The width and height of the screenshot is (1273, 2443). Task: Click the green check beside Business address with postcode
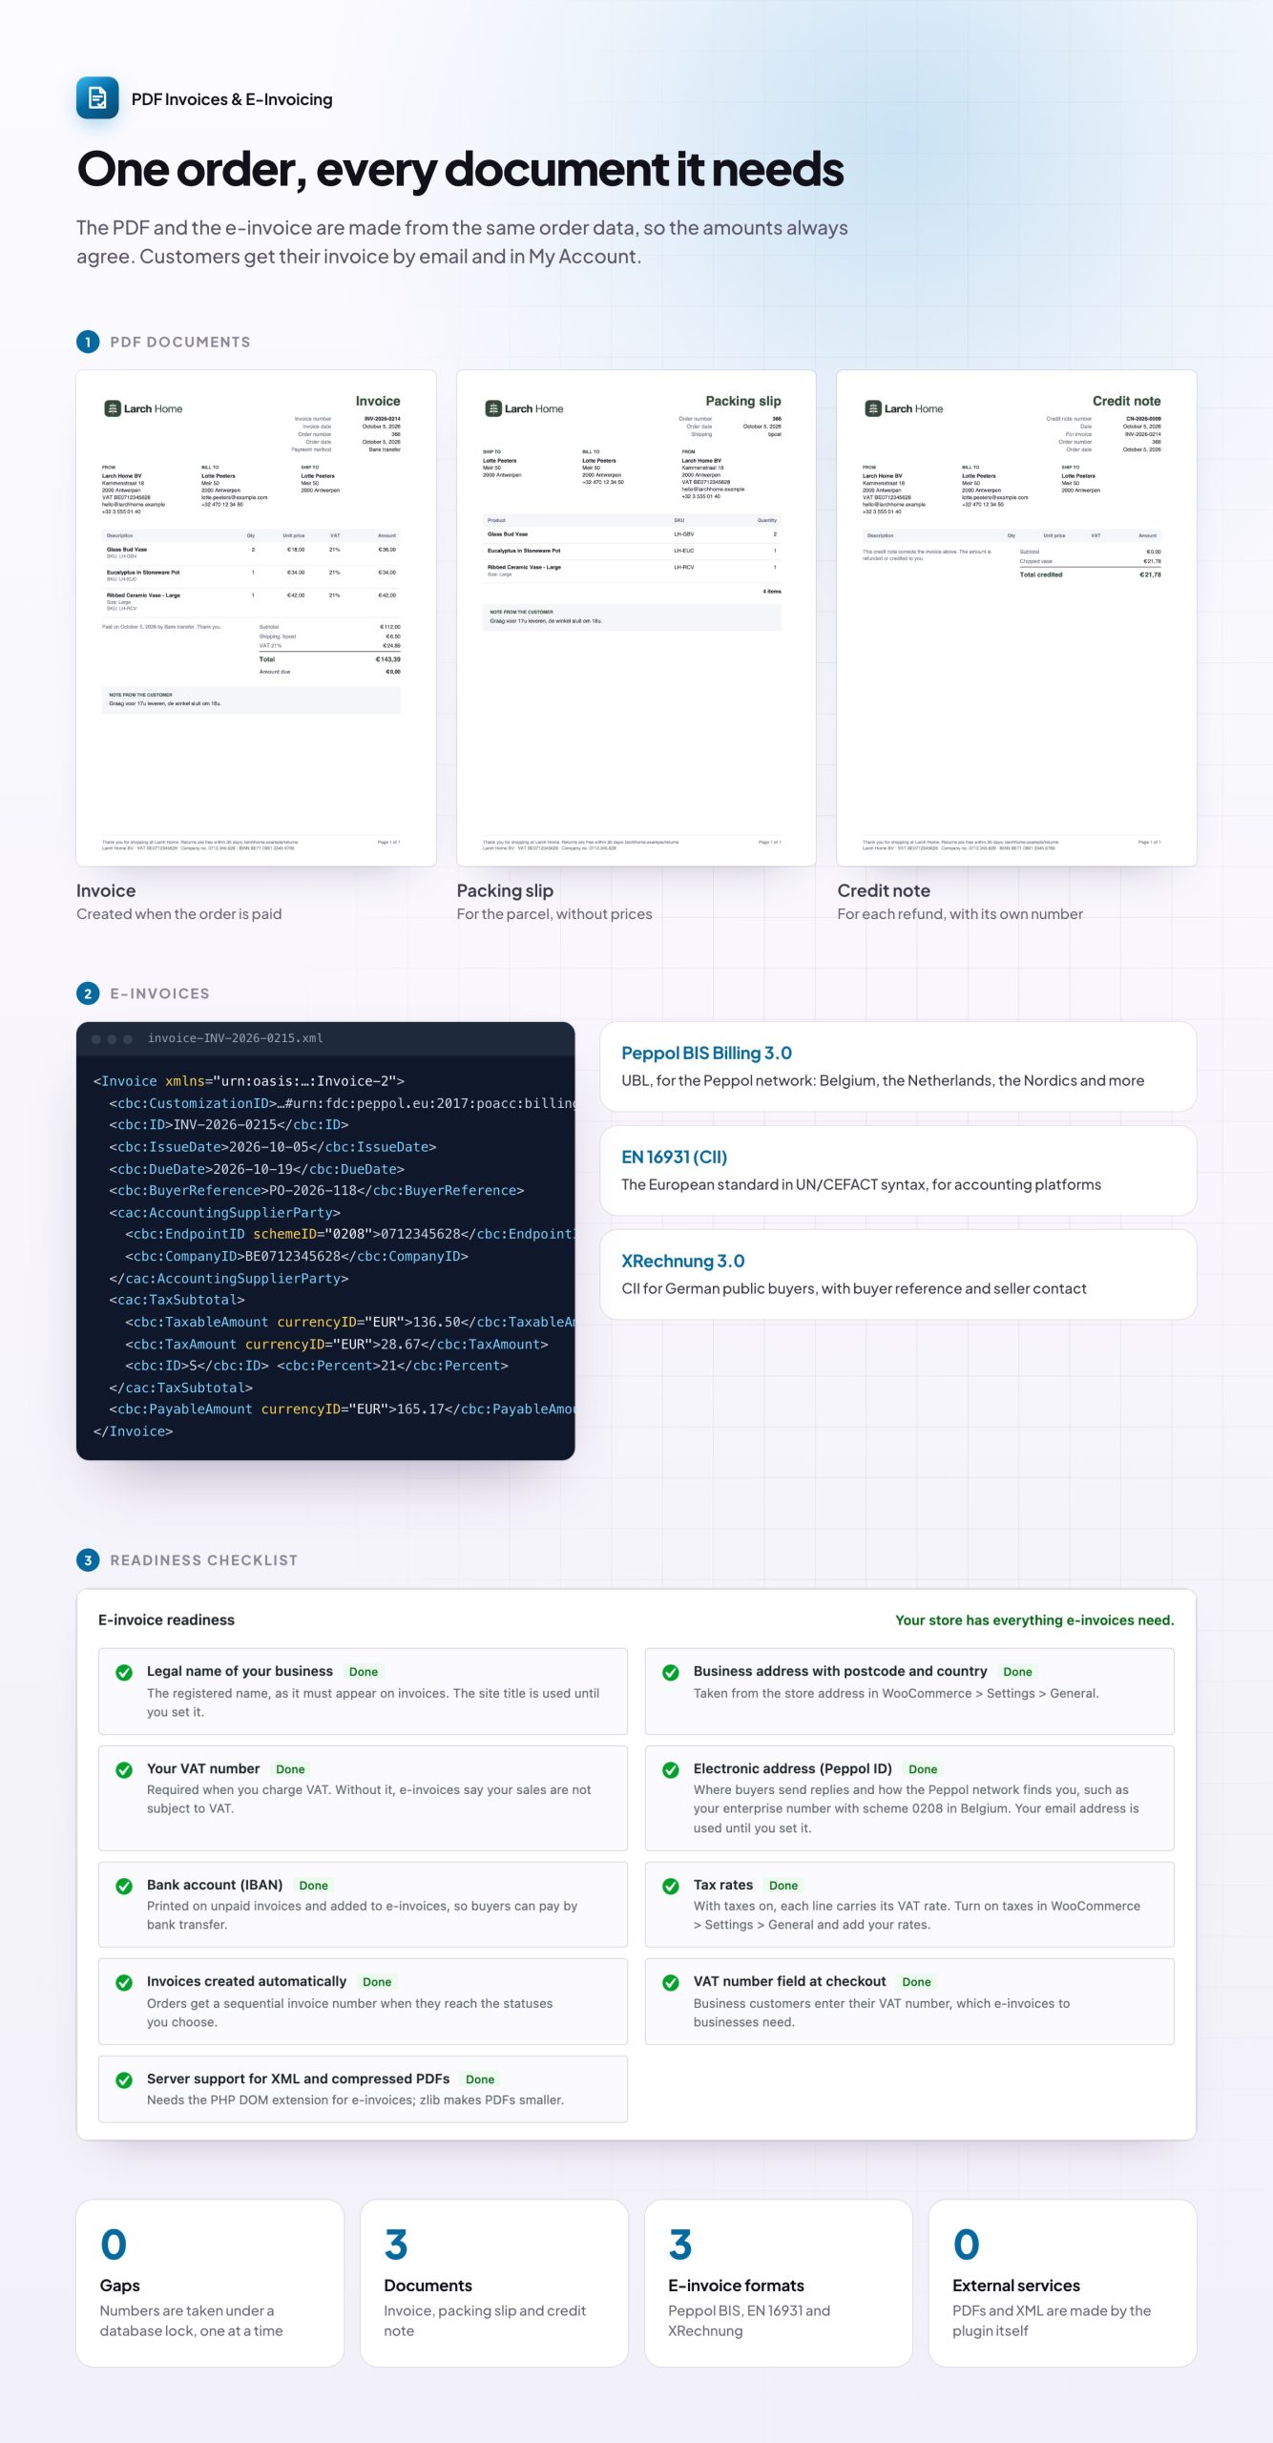pyautogui.click(x=671, y=1672)
